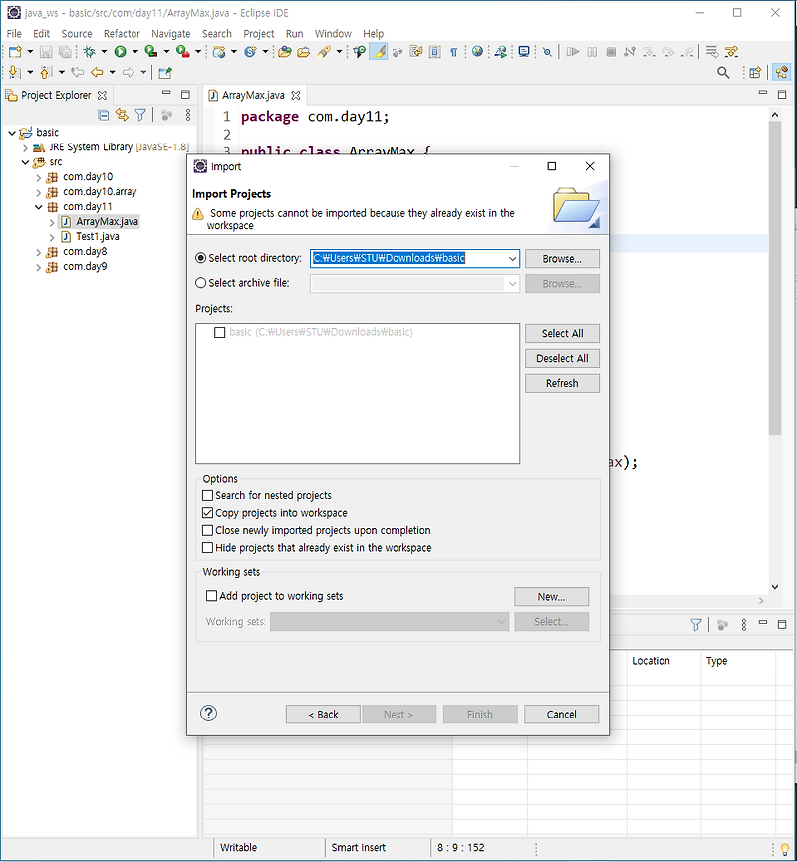Expand the JRE System Library node

pos(24,146)
